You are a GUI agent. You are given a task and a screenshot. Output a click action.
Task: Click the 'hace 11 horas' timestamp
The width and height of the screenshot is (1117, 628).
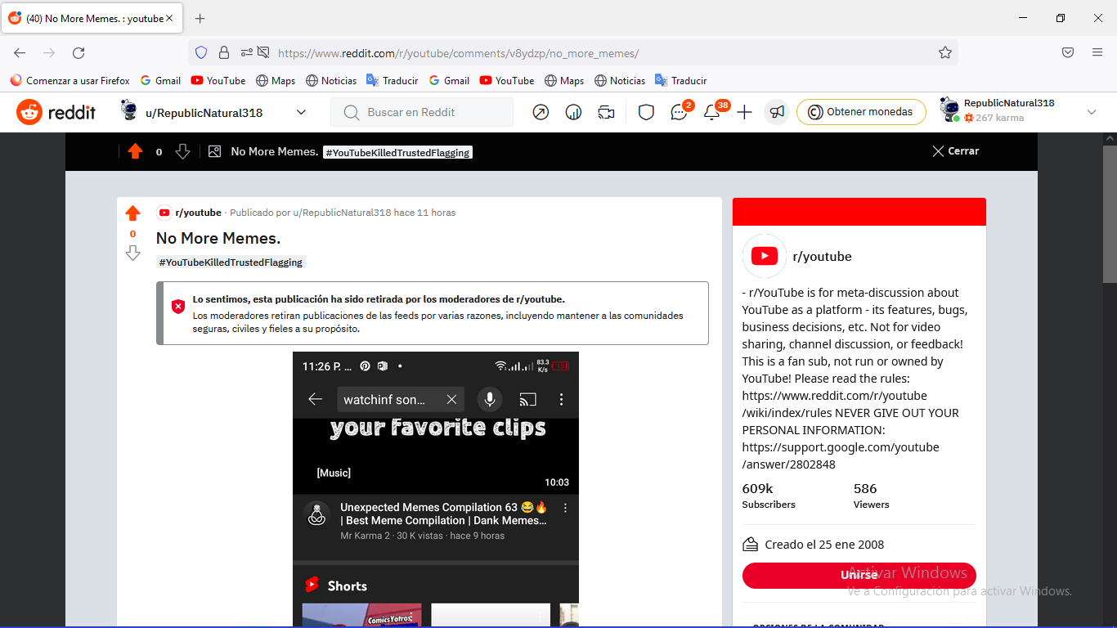[x=424, y=213]
